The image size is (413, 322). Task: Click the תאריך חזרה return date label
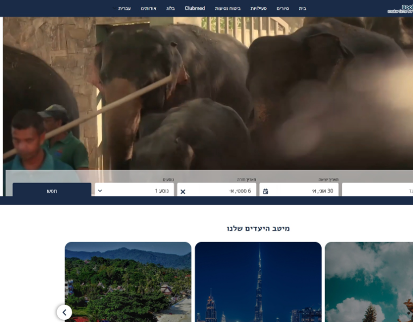[247, 180]
